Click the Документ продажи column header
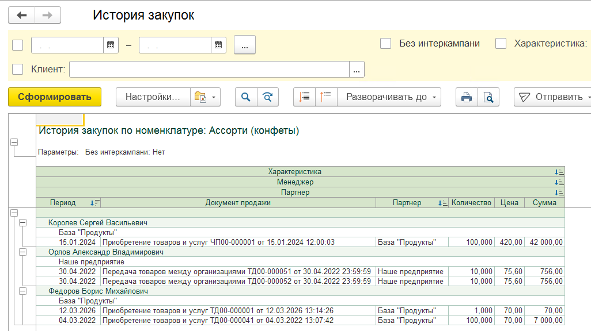Image resolution: width=591 pixels, height=331 pixels. point(238,203)
